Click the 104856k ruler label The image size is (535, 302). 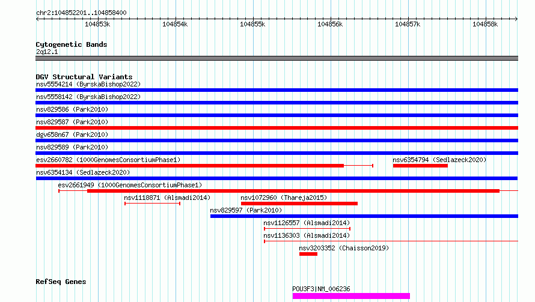(x=330, y=24)
